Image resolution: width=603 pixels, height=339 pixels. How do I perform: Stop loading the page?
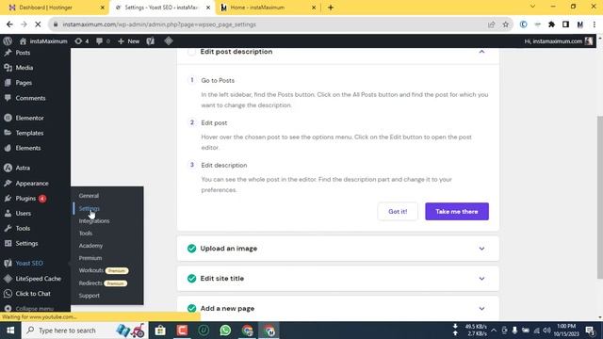click(38, 24)
